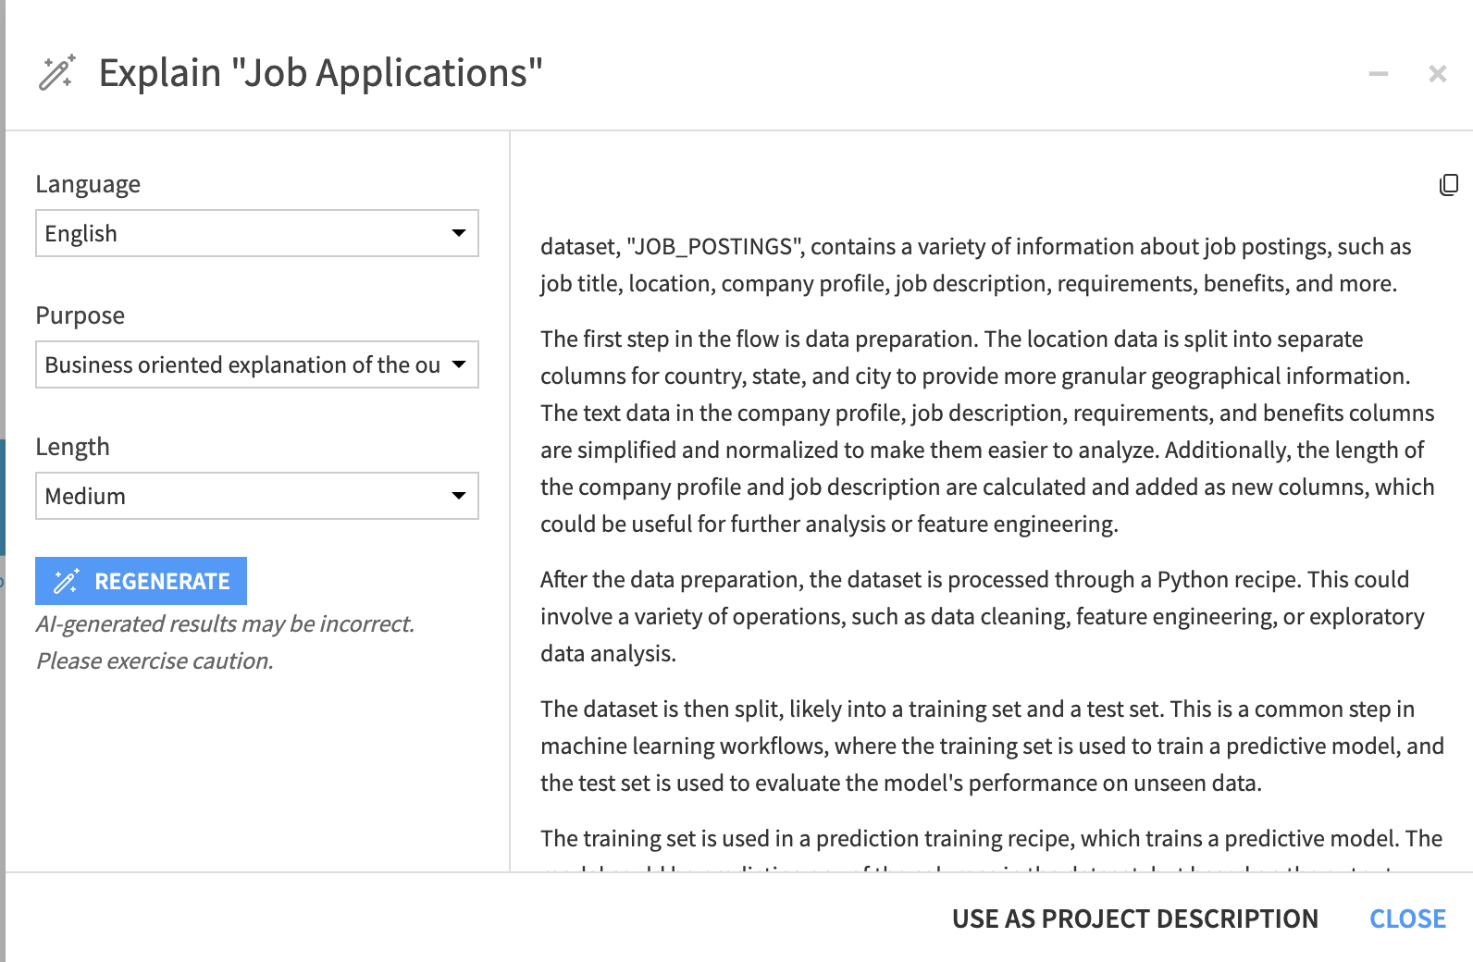Click the "Explain Job Applications" dialog title

pyautogui.click(x=320, y=73)
